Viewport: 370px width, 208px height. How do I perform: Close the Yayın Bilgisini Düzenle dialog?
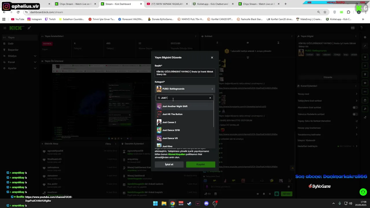click(212, 57)
